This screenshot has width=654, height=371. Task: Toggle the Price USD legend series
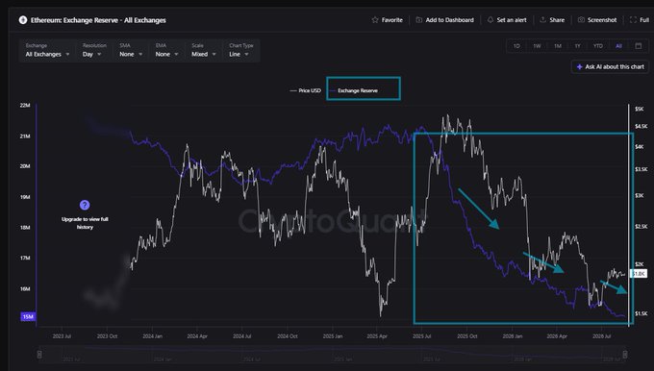click(305, 90)
